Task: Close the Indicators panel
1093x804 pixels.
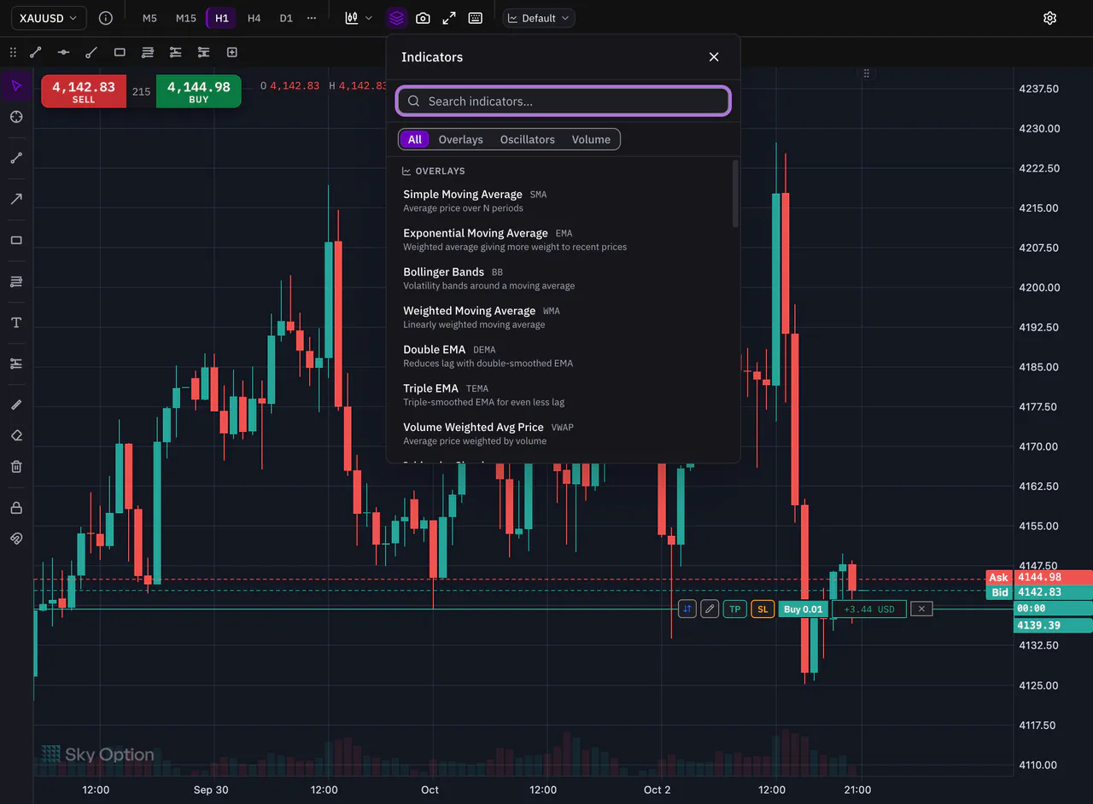Action: pyautogui.click(x=714, y=57)
